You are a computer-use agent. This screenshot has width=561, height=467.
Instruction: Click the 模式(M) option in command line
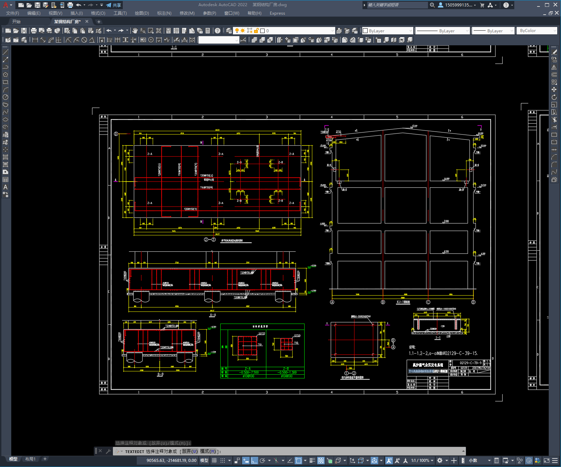[x=208, y=451]
